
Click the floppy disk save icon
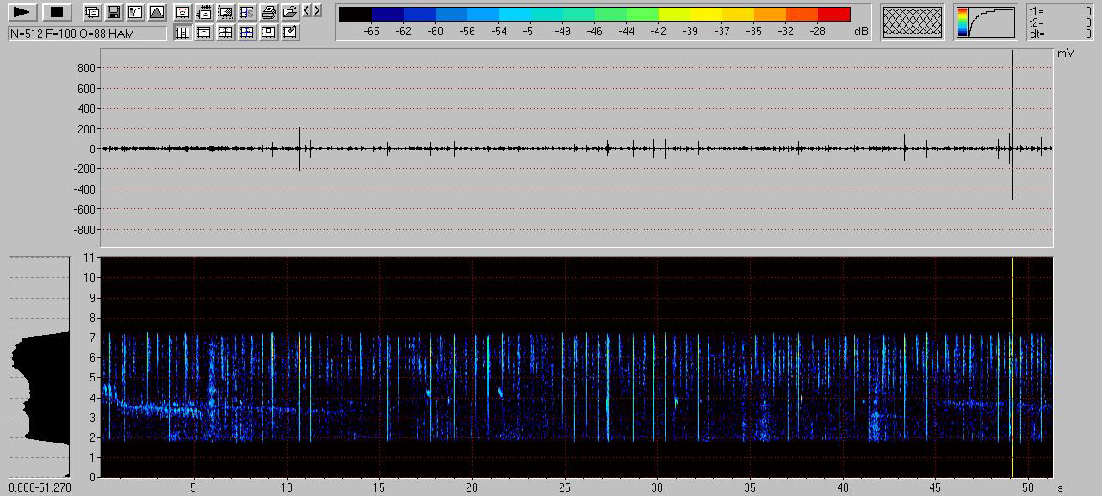coord(113,12)
